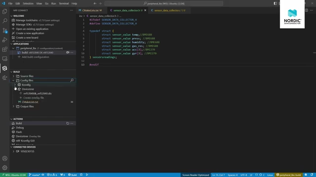Collapse the Actions section
This screenshot has width=316, height=177.
[x=11, y=119]
